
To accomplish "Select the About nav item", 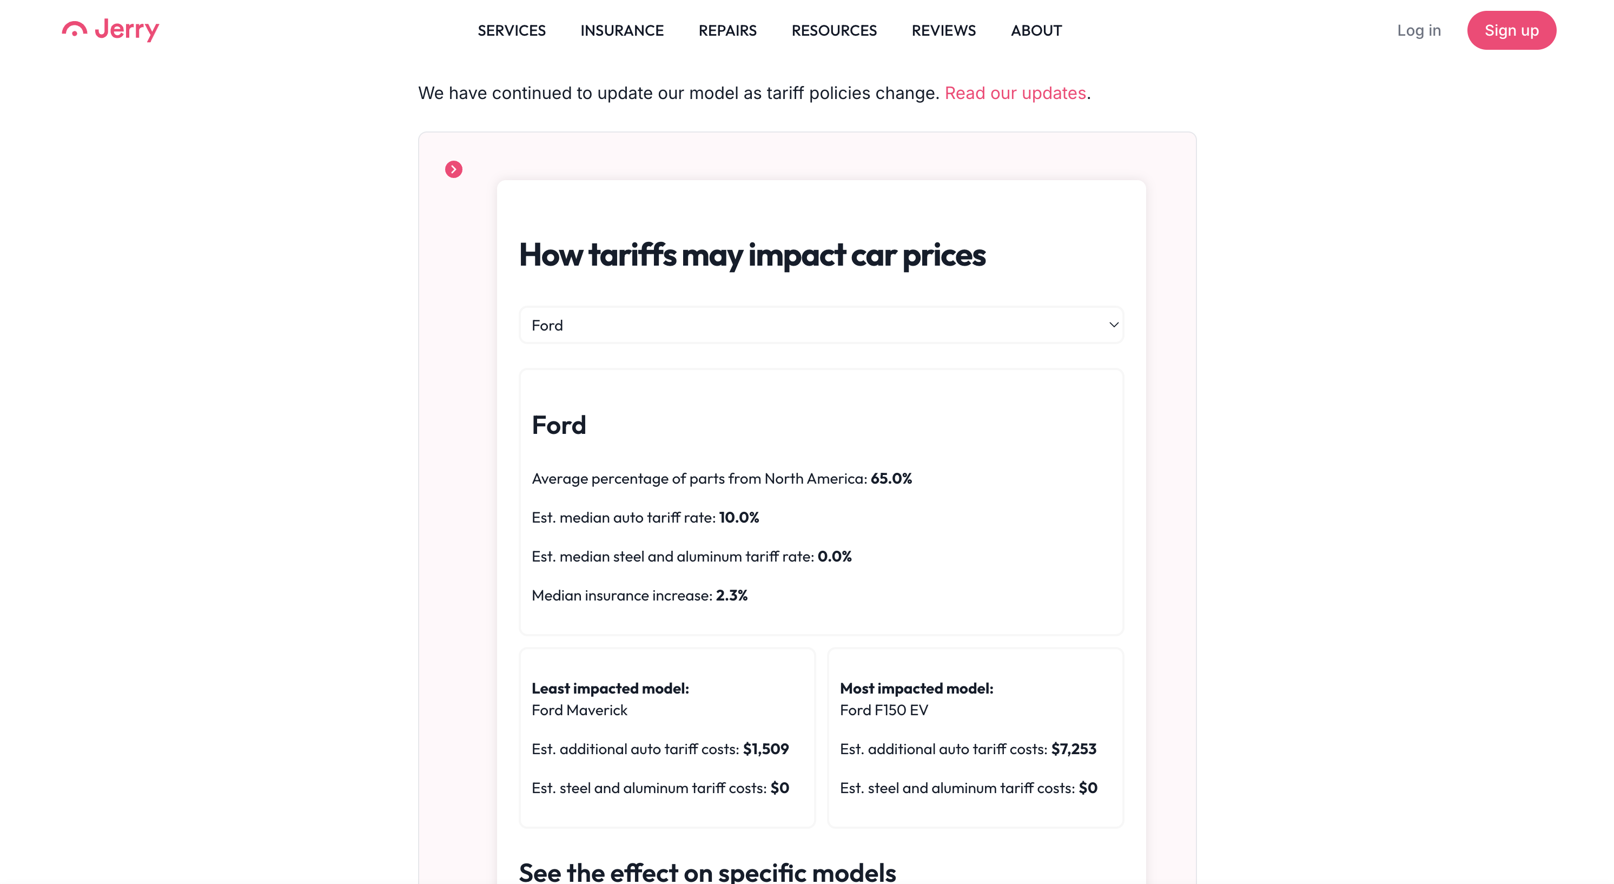I will tap(1036, 30).
